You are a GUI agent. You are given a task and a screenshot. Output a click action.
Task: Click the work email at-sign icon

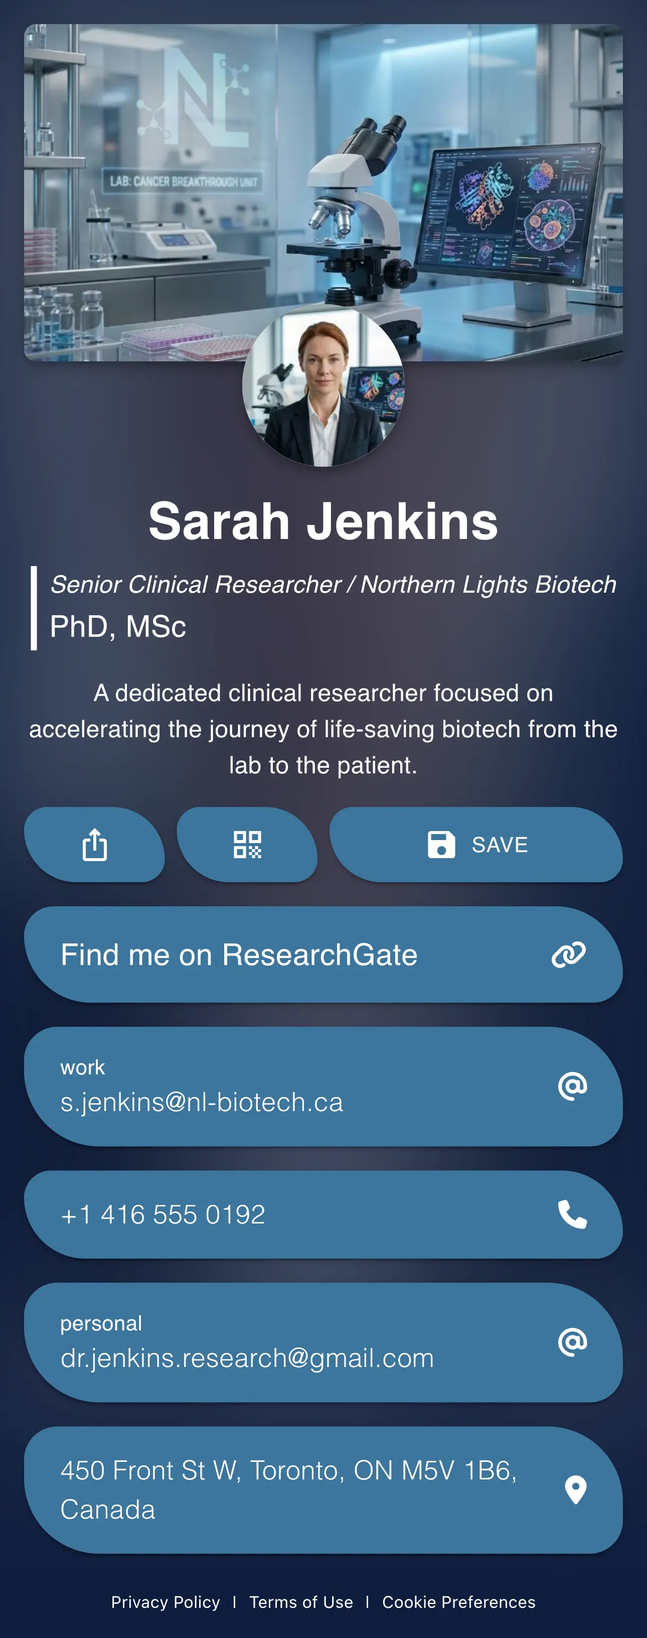pyautogui.click(x=572, y=1086)
